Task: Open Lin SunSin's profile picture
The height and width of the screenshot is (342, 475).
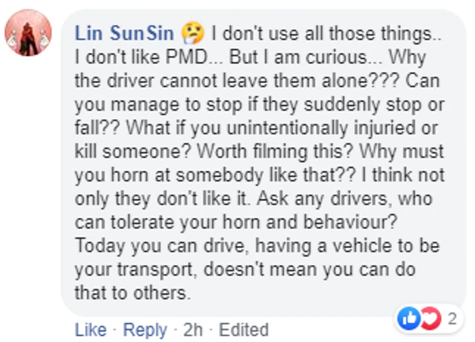Action: click(28, 33)
